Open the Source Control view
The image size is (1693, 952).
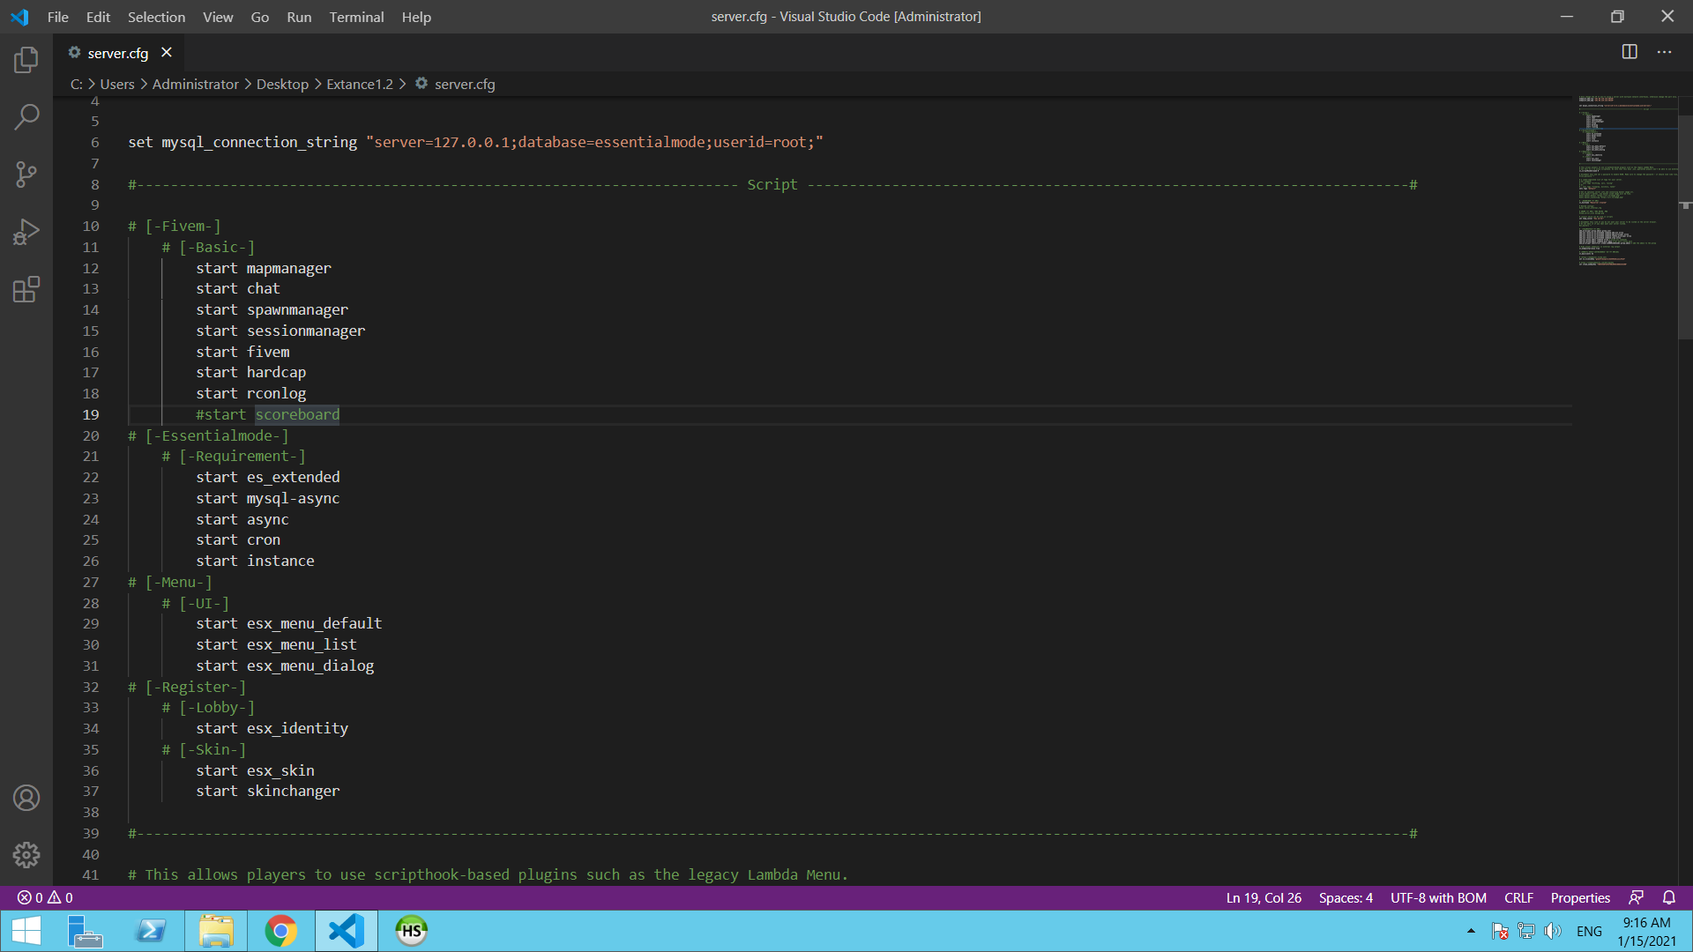[x=26, y=174]
